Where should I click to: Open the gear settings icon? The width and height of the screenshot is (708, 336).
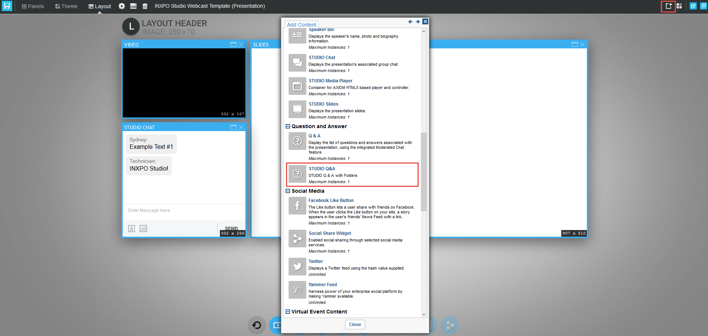122,6
